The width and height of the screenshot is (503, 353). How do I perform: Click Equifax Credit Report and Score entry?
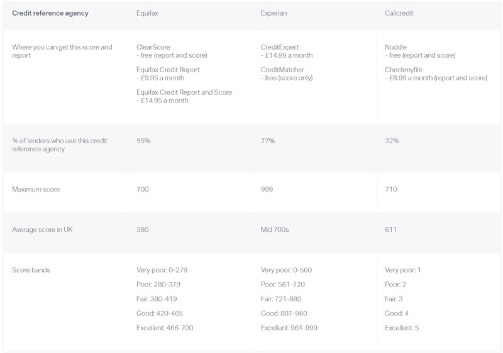pos(184,97)
